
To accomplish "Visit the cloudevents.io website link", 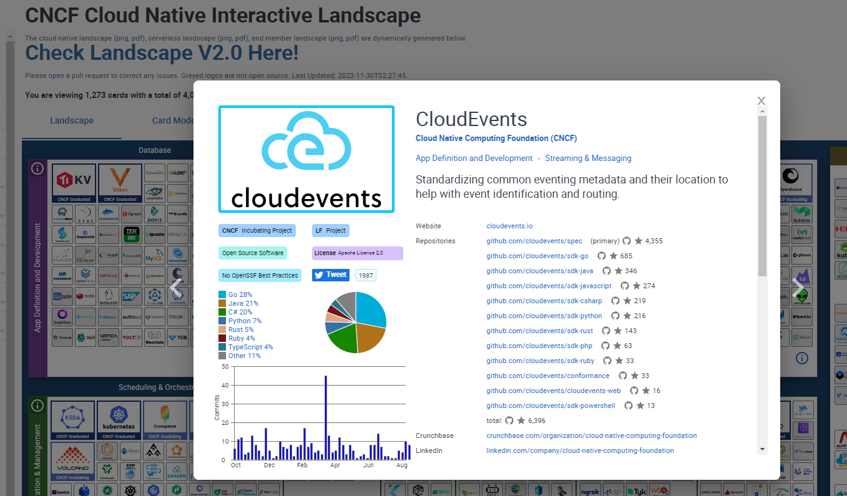I will [509, 226].
